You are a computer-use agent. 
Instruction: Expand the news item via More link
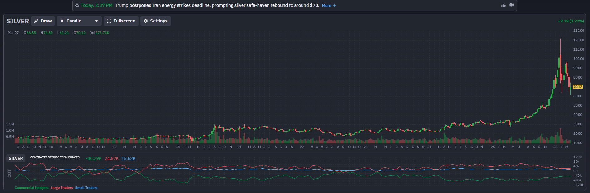point(327,5)
